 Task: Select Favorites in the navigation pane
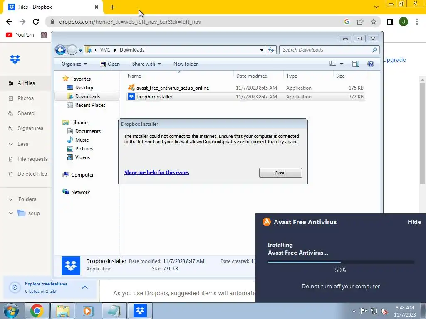(81, 79)
